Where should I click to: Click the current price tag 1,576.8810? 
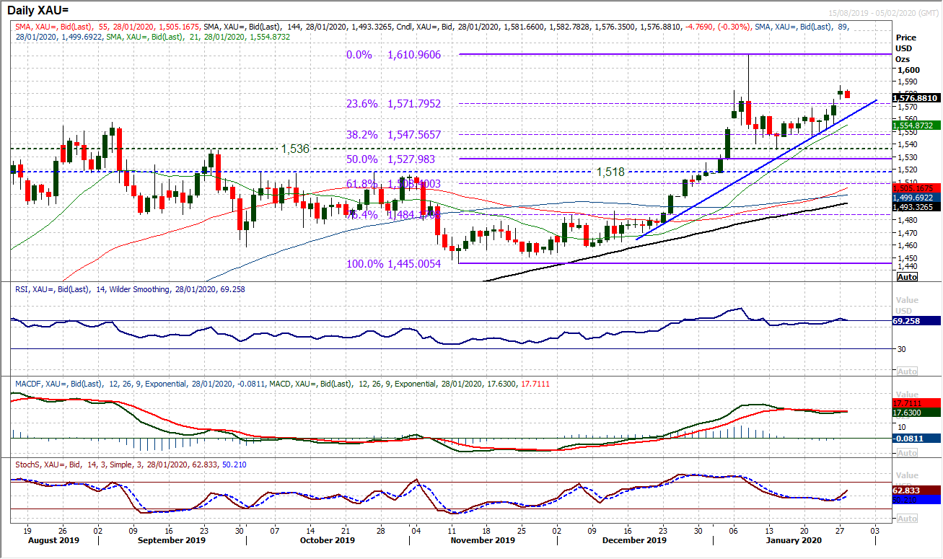pos(914,98)
